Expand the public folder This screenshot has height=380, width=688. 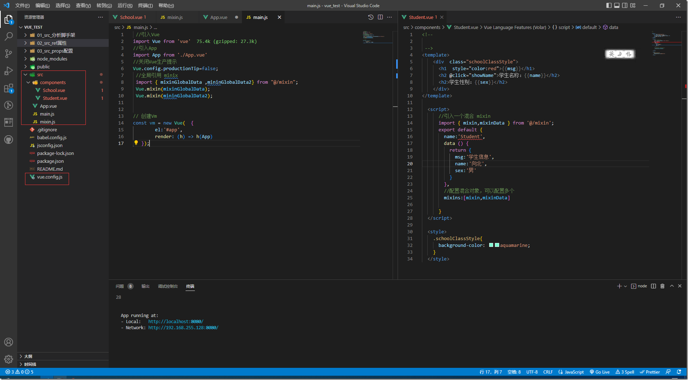click(x=26, y=67)
